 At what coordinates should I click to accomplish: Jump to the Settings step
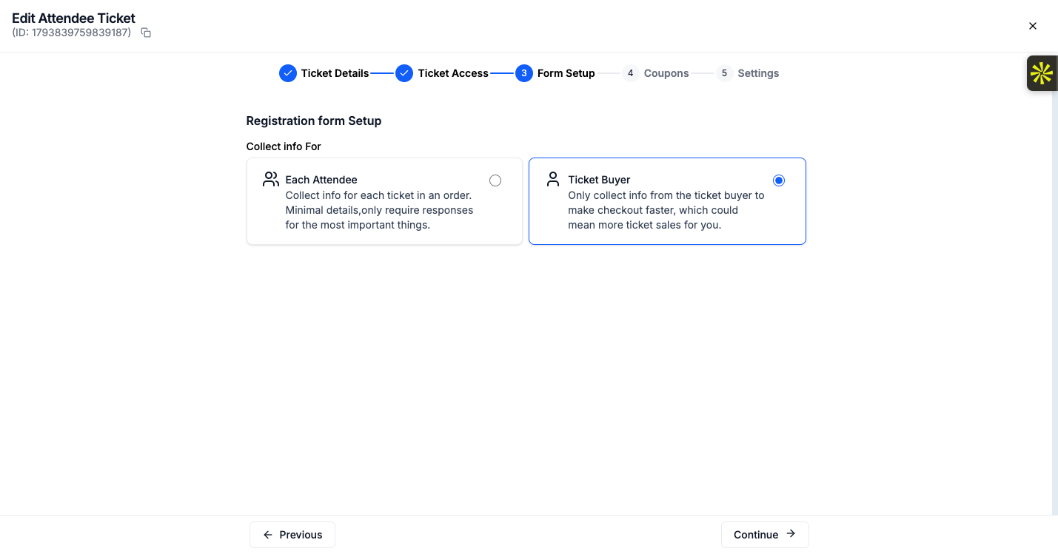(x=748, y=73)
